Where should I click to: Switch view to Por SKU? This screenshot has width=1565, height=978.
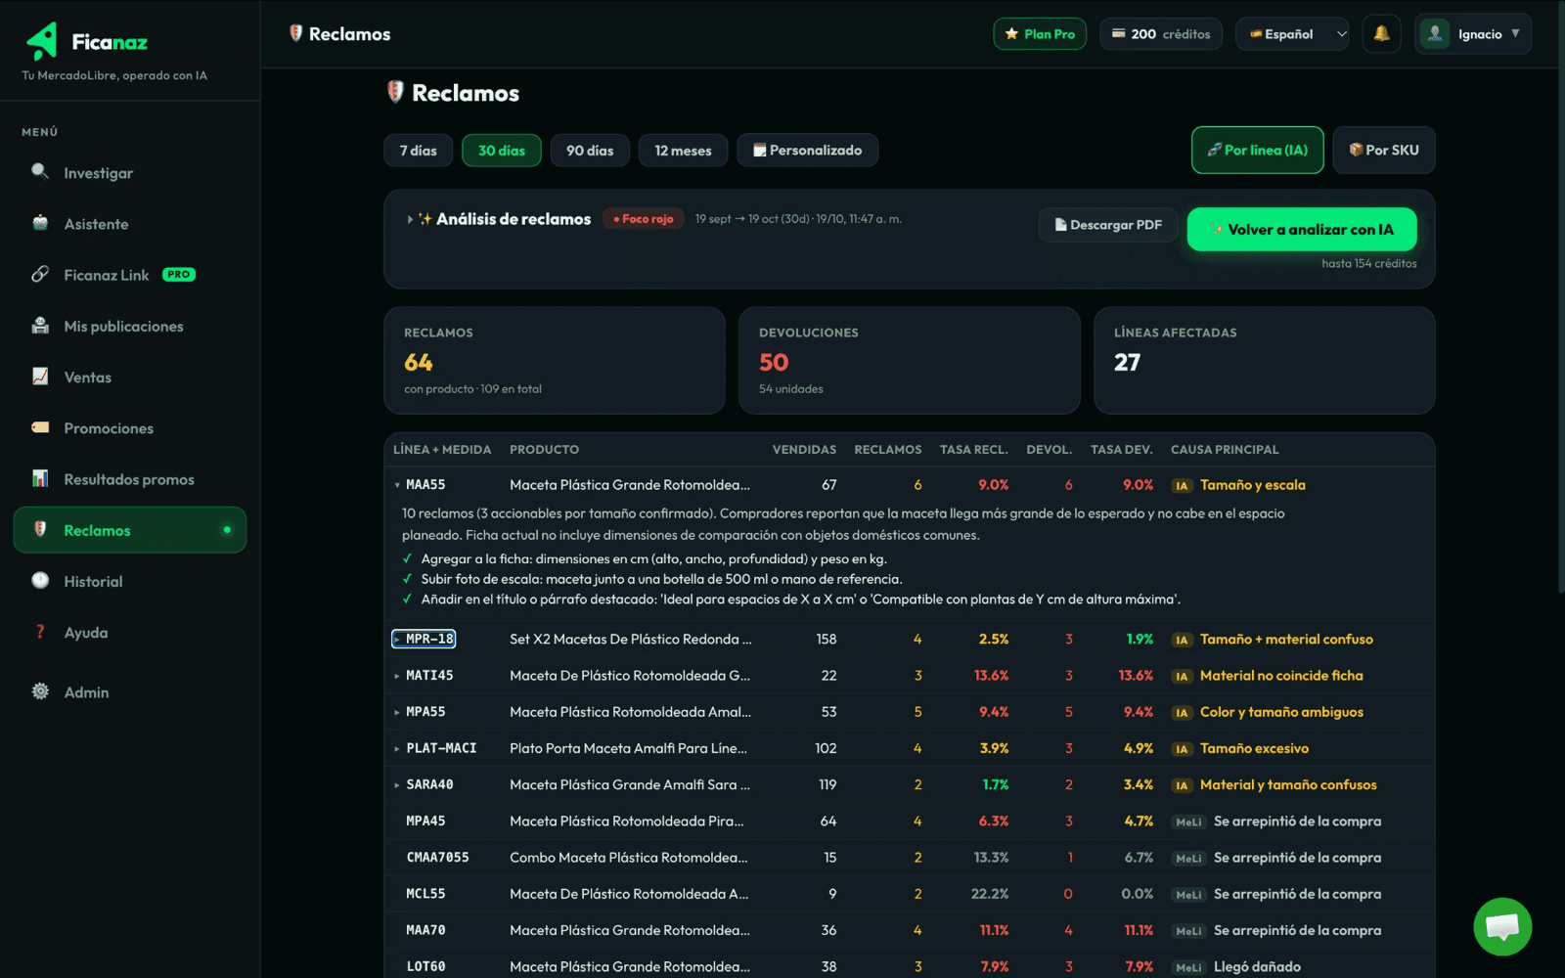coord(1384,150)
